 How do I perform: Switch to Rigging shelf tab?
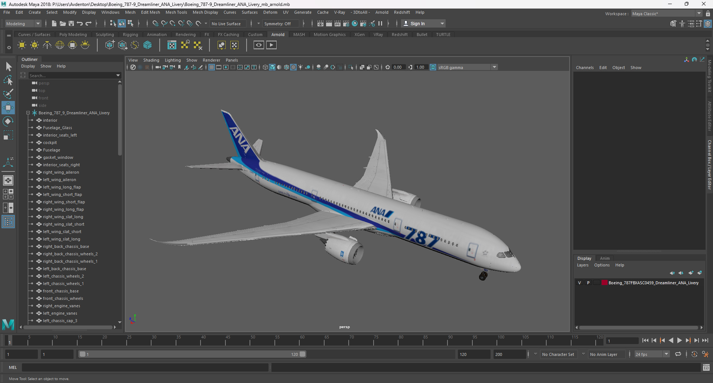tap(130, 35)
